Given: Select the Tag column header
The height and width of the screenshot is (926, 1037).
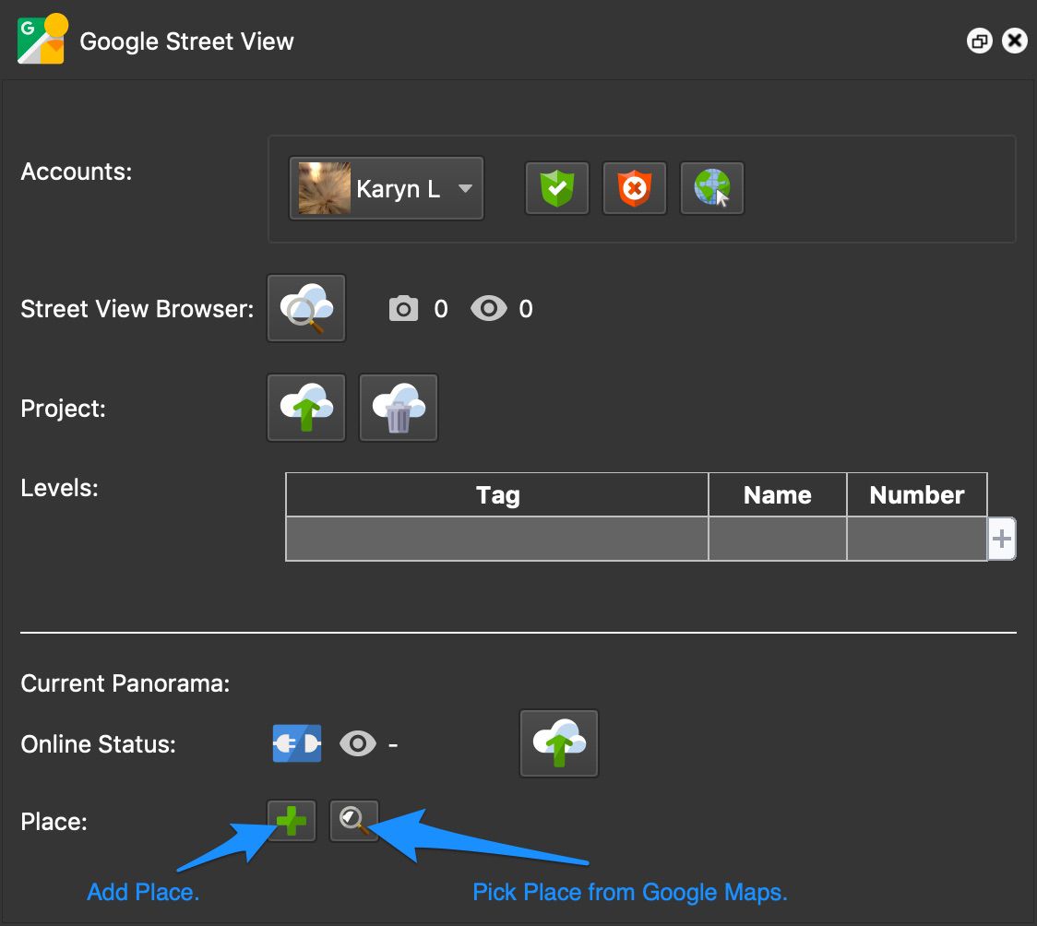Looking at the screenshot, I should tap(497, 495).
